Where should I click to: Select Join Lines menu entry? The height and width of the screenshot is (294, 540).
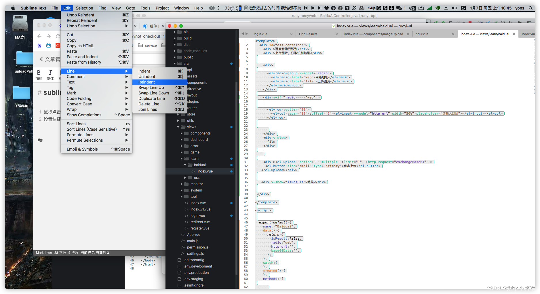[159, 109]
